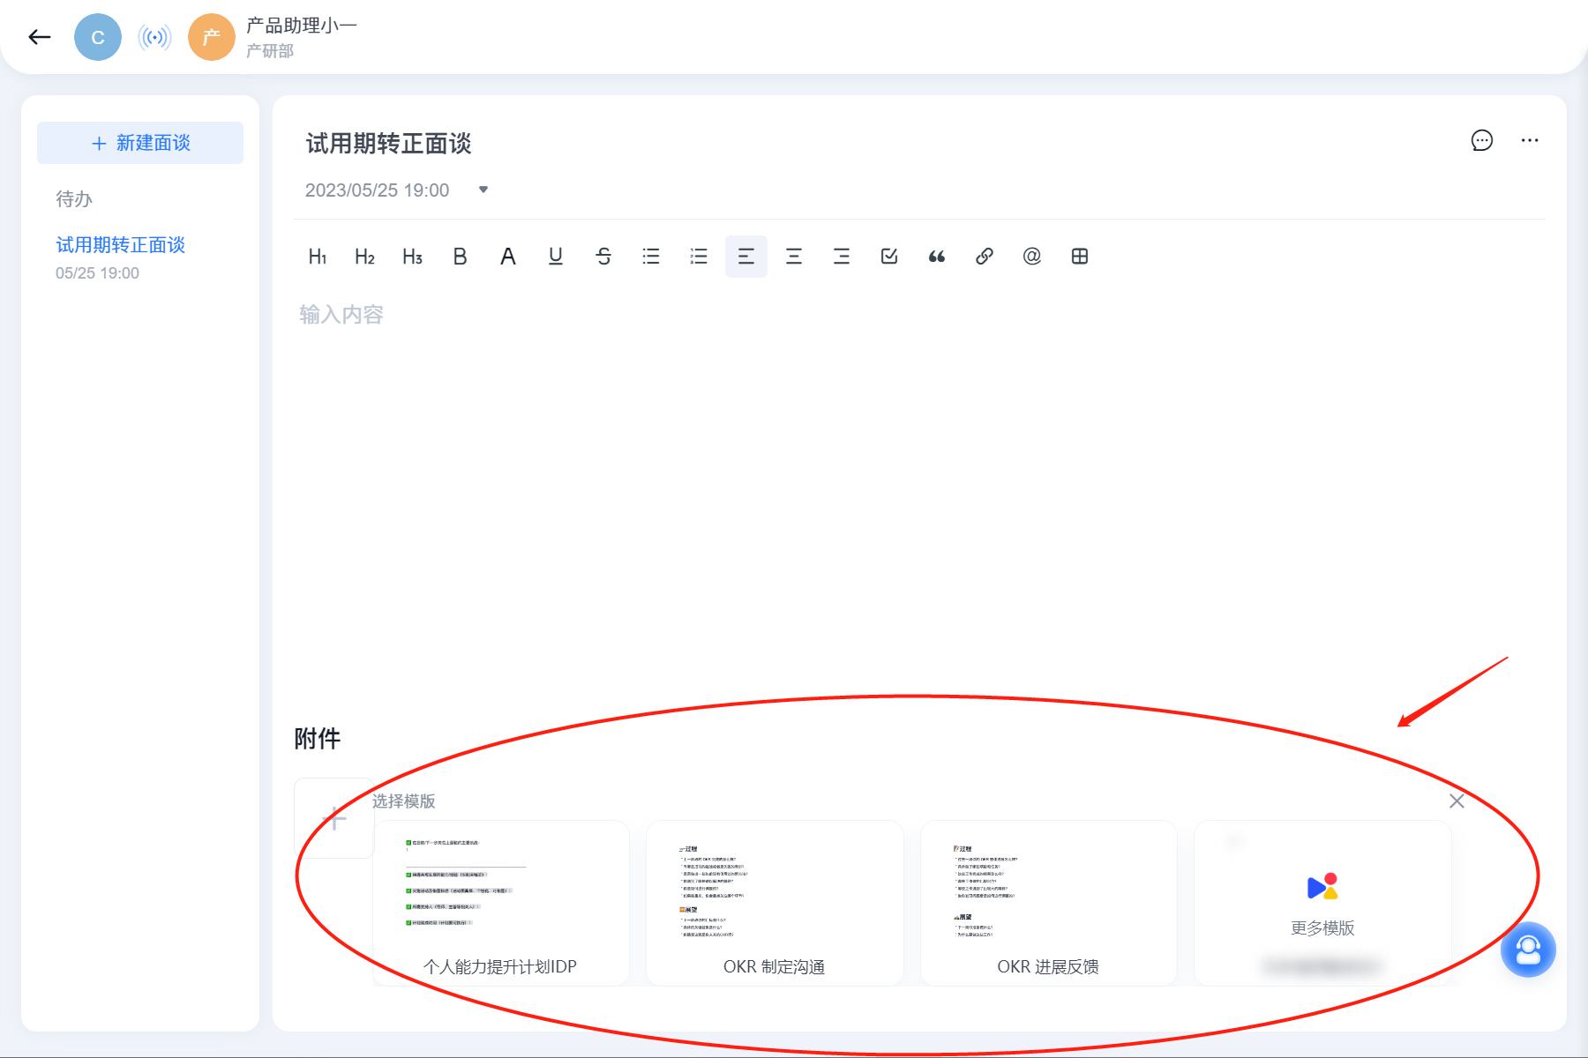Expand the date and time dropdown arrow
The height and width of the screenshot is (1058, 1588).
click(483, 190)
